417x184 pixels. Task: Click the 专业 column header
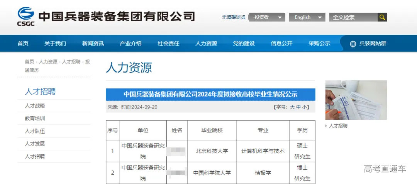pyautogui.click(x=263, y=130)
